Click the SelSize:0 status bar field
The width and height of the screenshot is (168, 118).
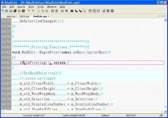point(106,115)
